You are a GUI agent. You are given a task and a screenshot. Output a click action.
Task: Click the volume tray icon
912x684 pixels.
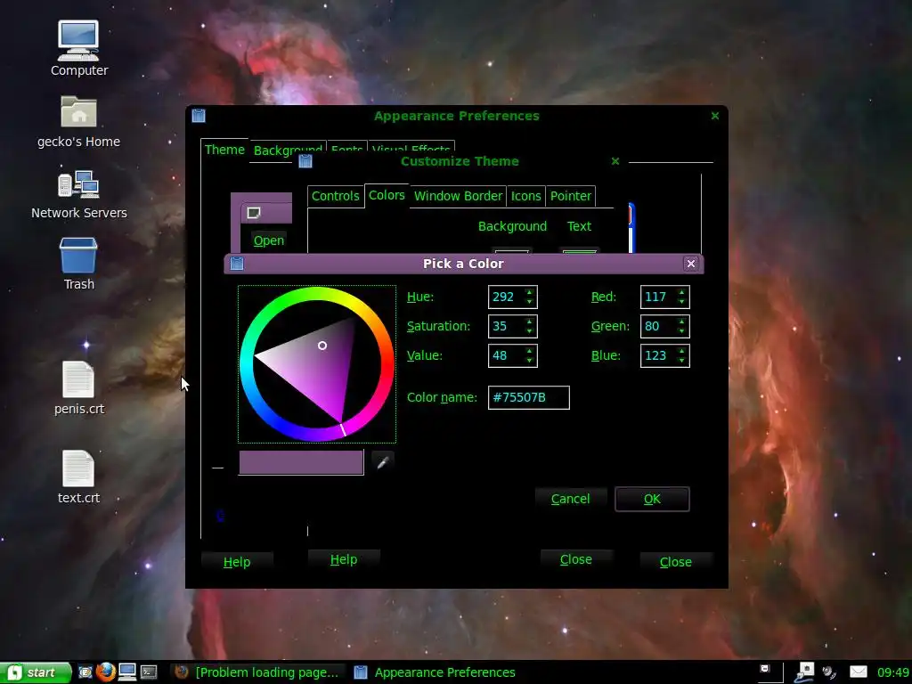click(x=829, y=672)
